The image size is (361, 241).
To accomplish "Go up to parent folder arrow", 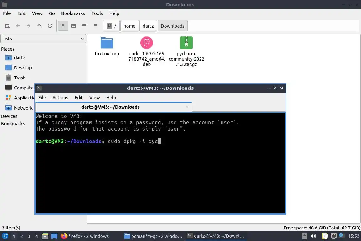I will point(39,26).
